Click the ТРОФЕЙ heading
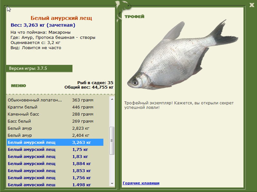257x192 pixels. coord(134,16)
